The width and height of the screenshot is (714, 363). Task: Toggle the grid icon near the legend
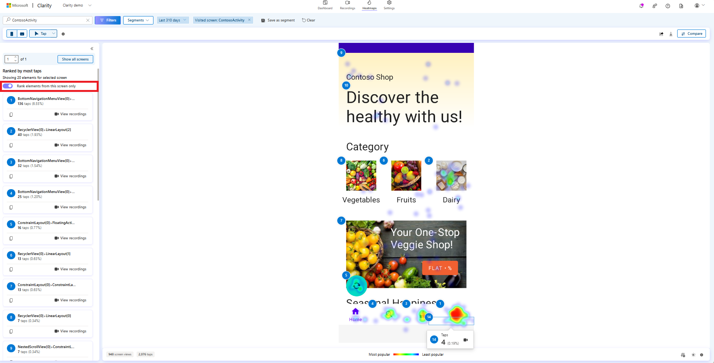[x=683, y=355]
